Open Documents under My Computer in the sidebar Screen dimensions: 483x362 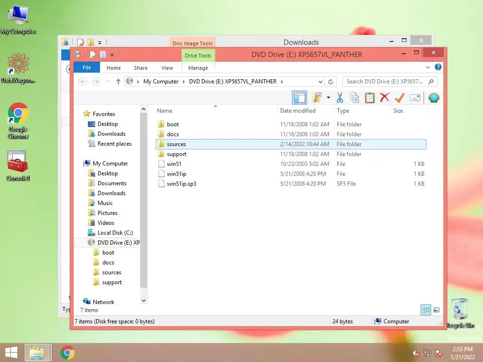point(112,183)
